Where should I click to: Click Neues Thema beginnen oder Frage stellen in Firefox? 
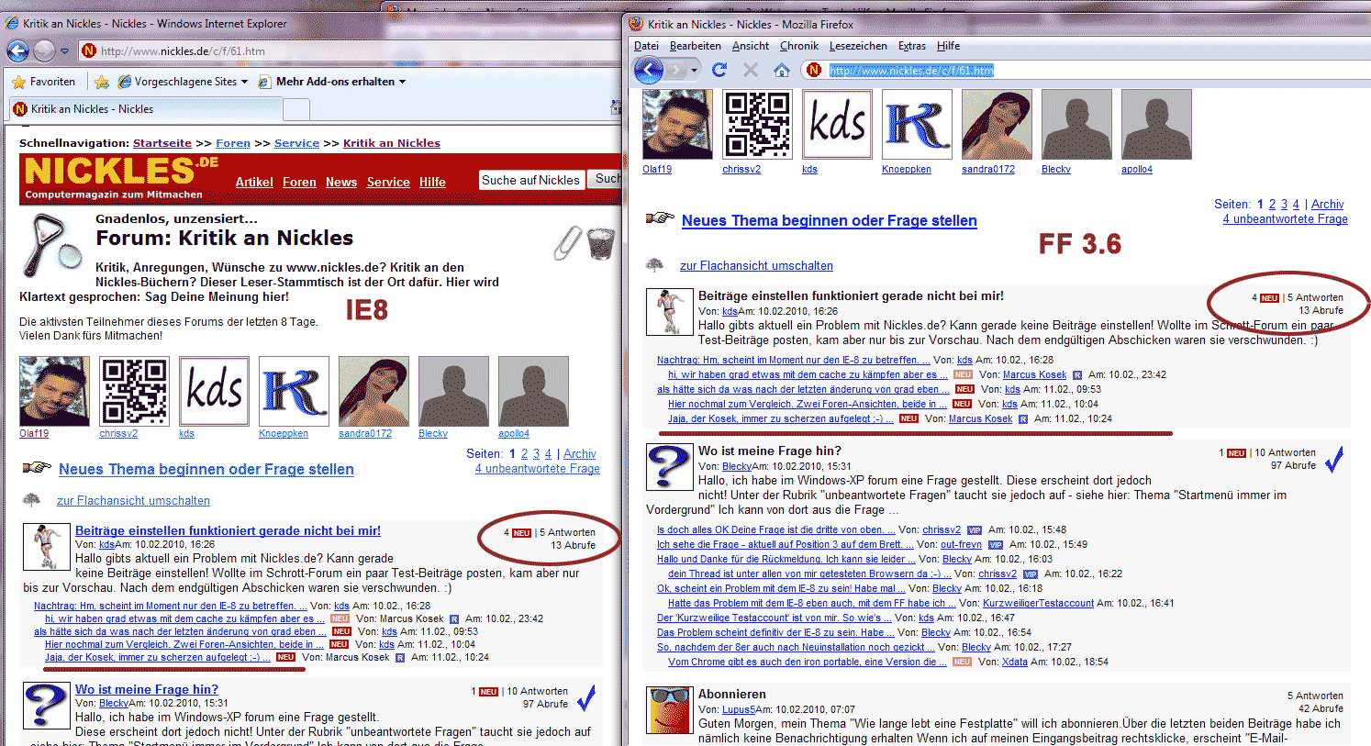coord(830,220)
